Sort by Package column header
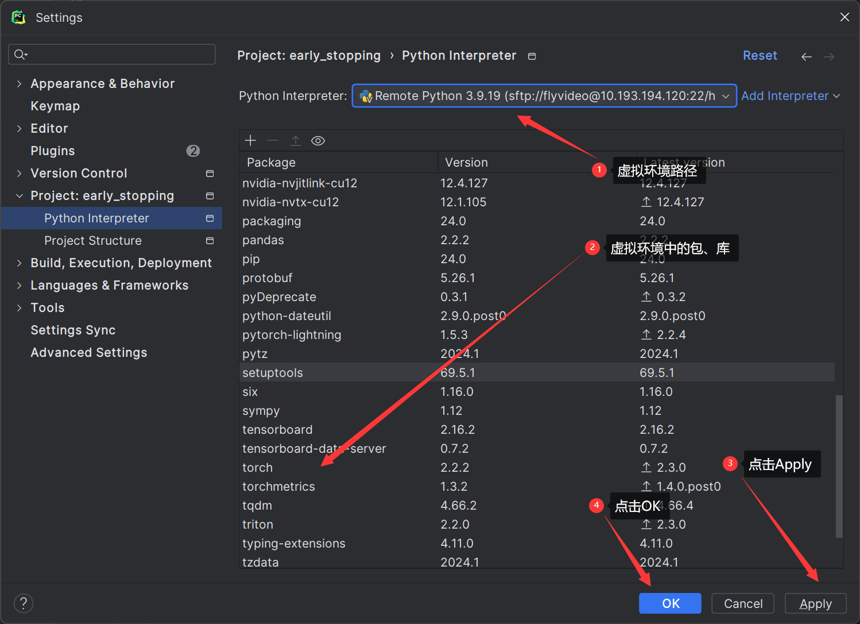The width and height of the screenshot is (860, 624). coord(339,163)
